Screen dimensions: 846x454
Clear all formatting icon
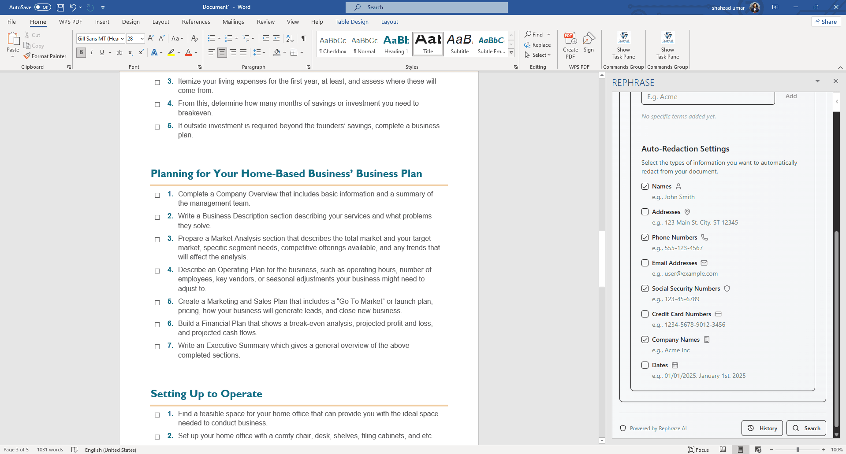point(194,38)
